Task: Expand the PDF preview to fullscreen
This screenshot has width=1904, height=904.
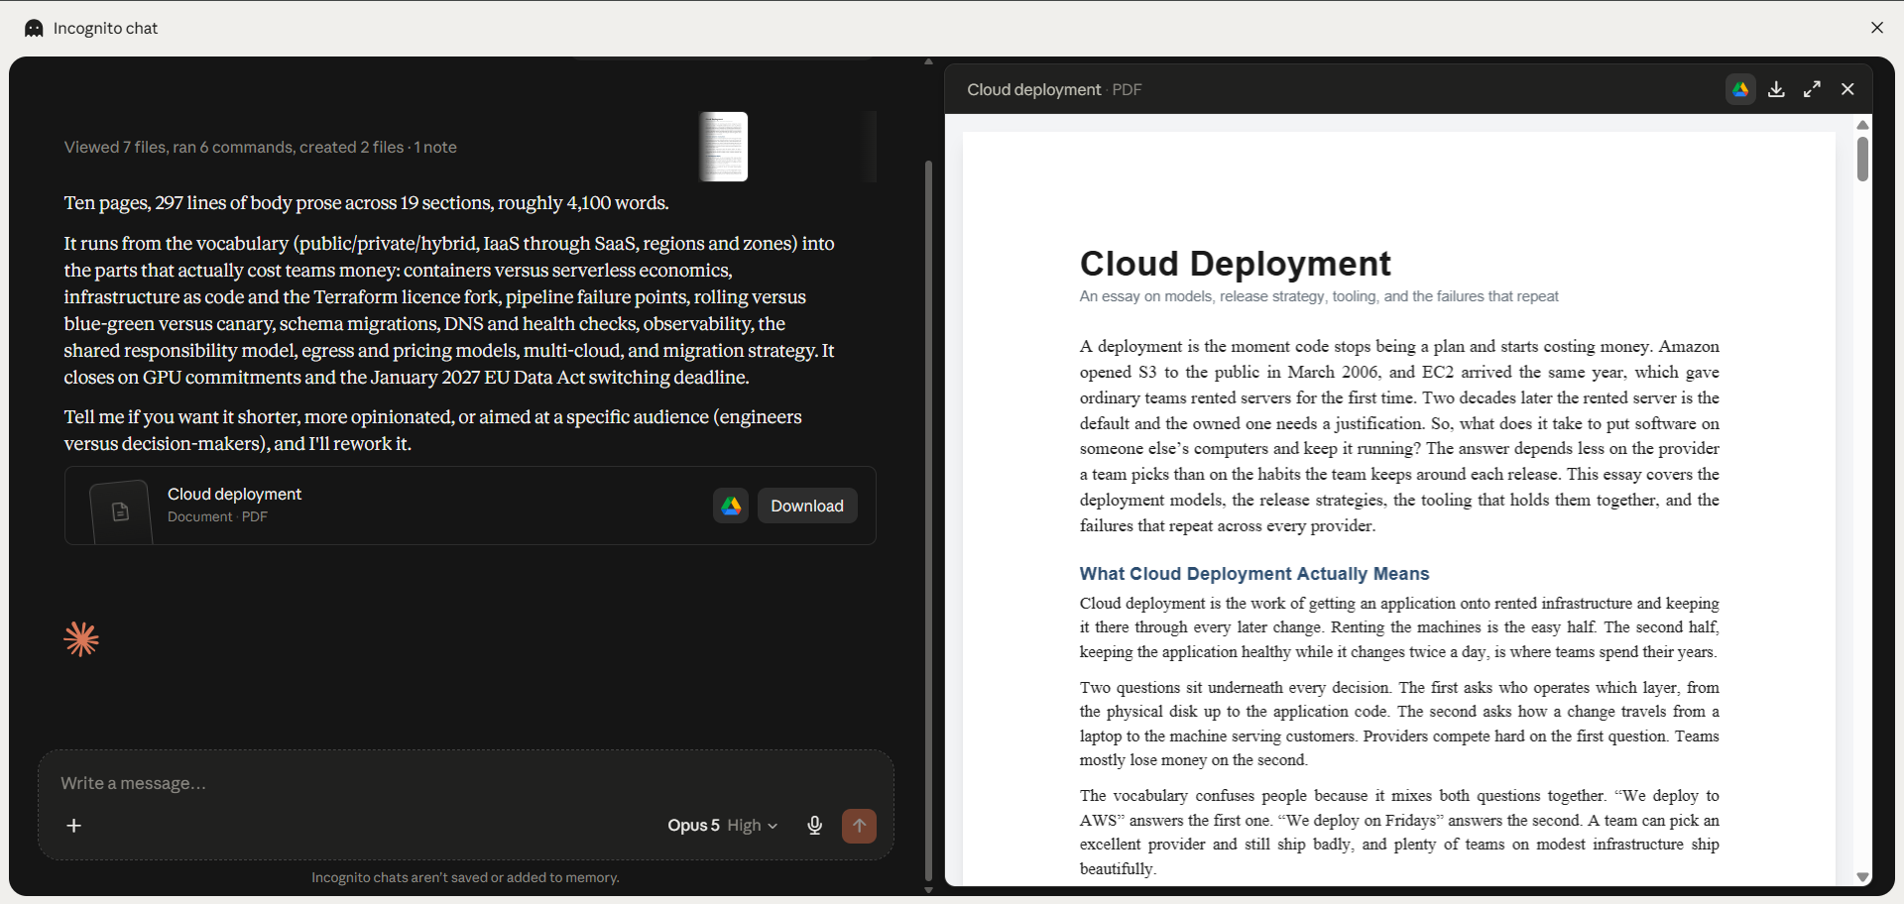Action: [1812, 89]
